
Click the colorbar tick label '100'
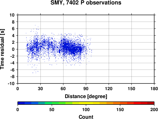86,109
